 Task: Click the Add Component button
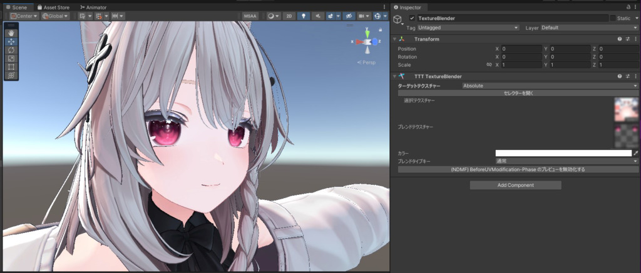pos(516,186)
